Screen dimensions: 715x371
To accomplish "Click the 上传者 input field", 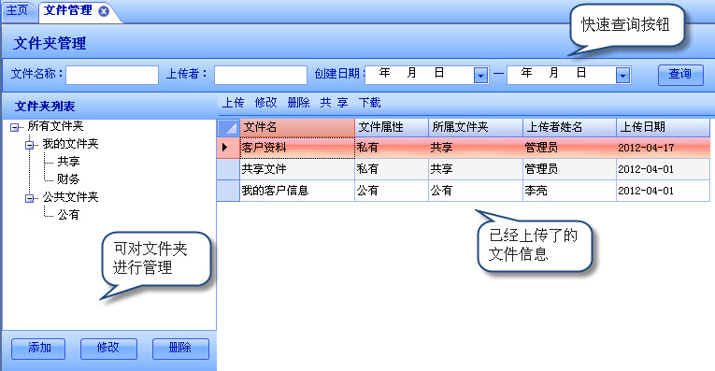I will pyautogui.click(x=261, y=75).
